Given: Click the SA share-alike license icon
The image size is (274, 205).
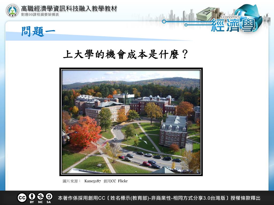Looking at the screenshot, I should coord(49,196).
